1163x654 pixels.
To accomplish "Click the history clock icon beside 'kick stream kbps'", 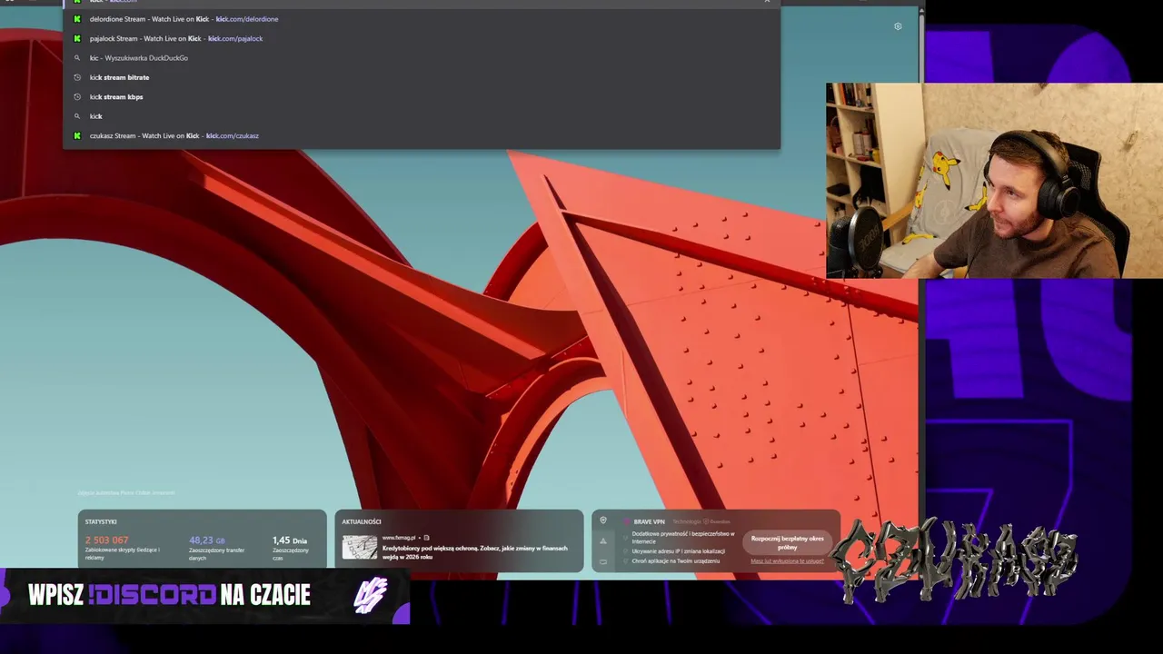I will point(77,97).
